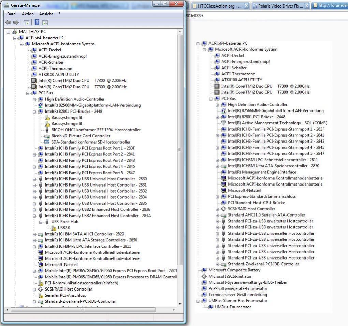Image resolution: width=348 pixels, height=326 pixels.
Task: Open Help via the blue question-mark toolbar icon
Action: pos(37,22)
